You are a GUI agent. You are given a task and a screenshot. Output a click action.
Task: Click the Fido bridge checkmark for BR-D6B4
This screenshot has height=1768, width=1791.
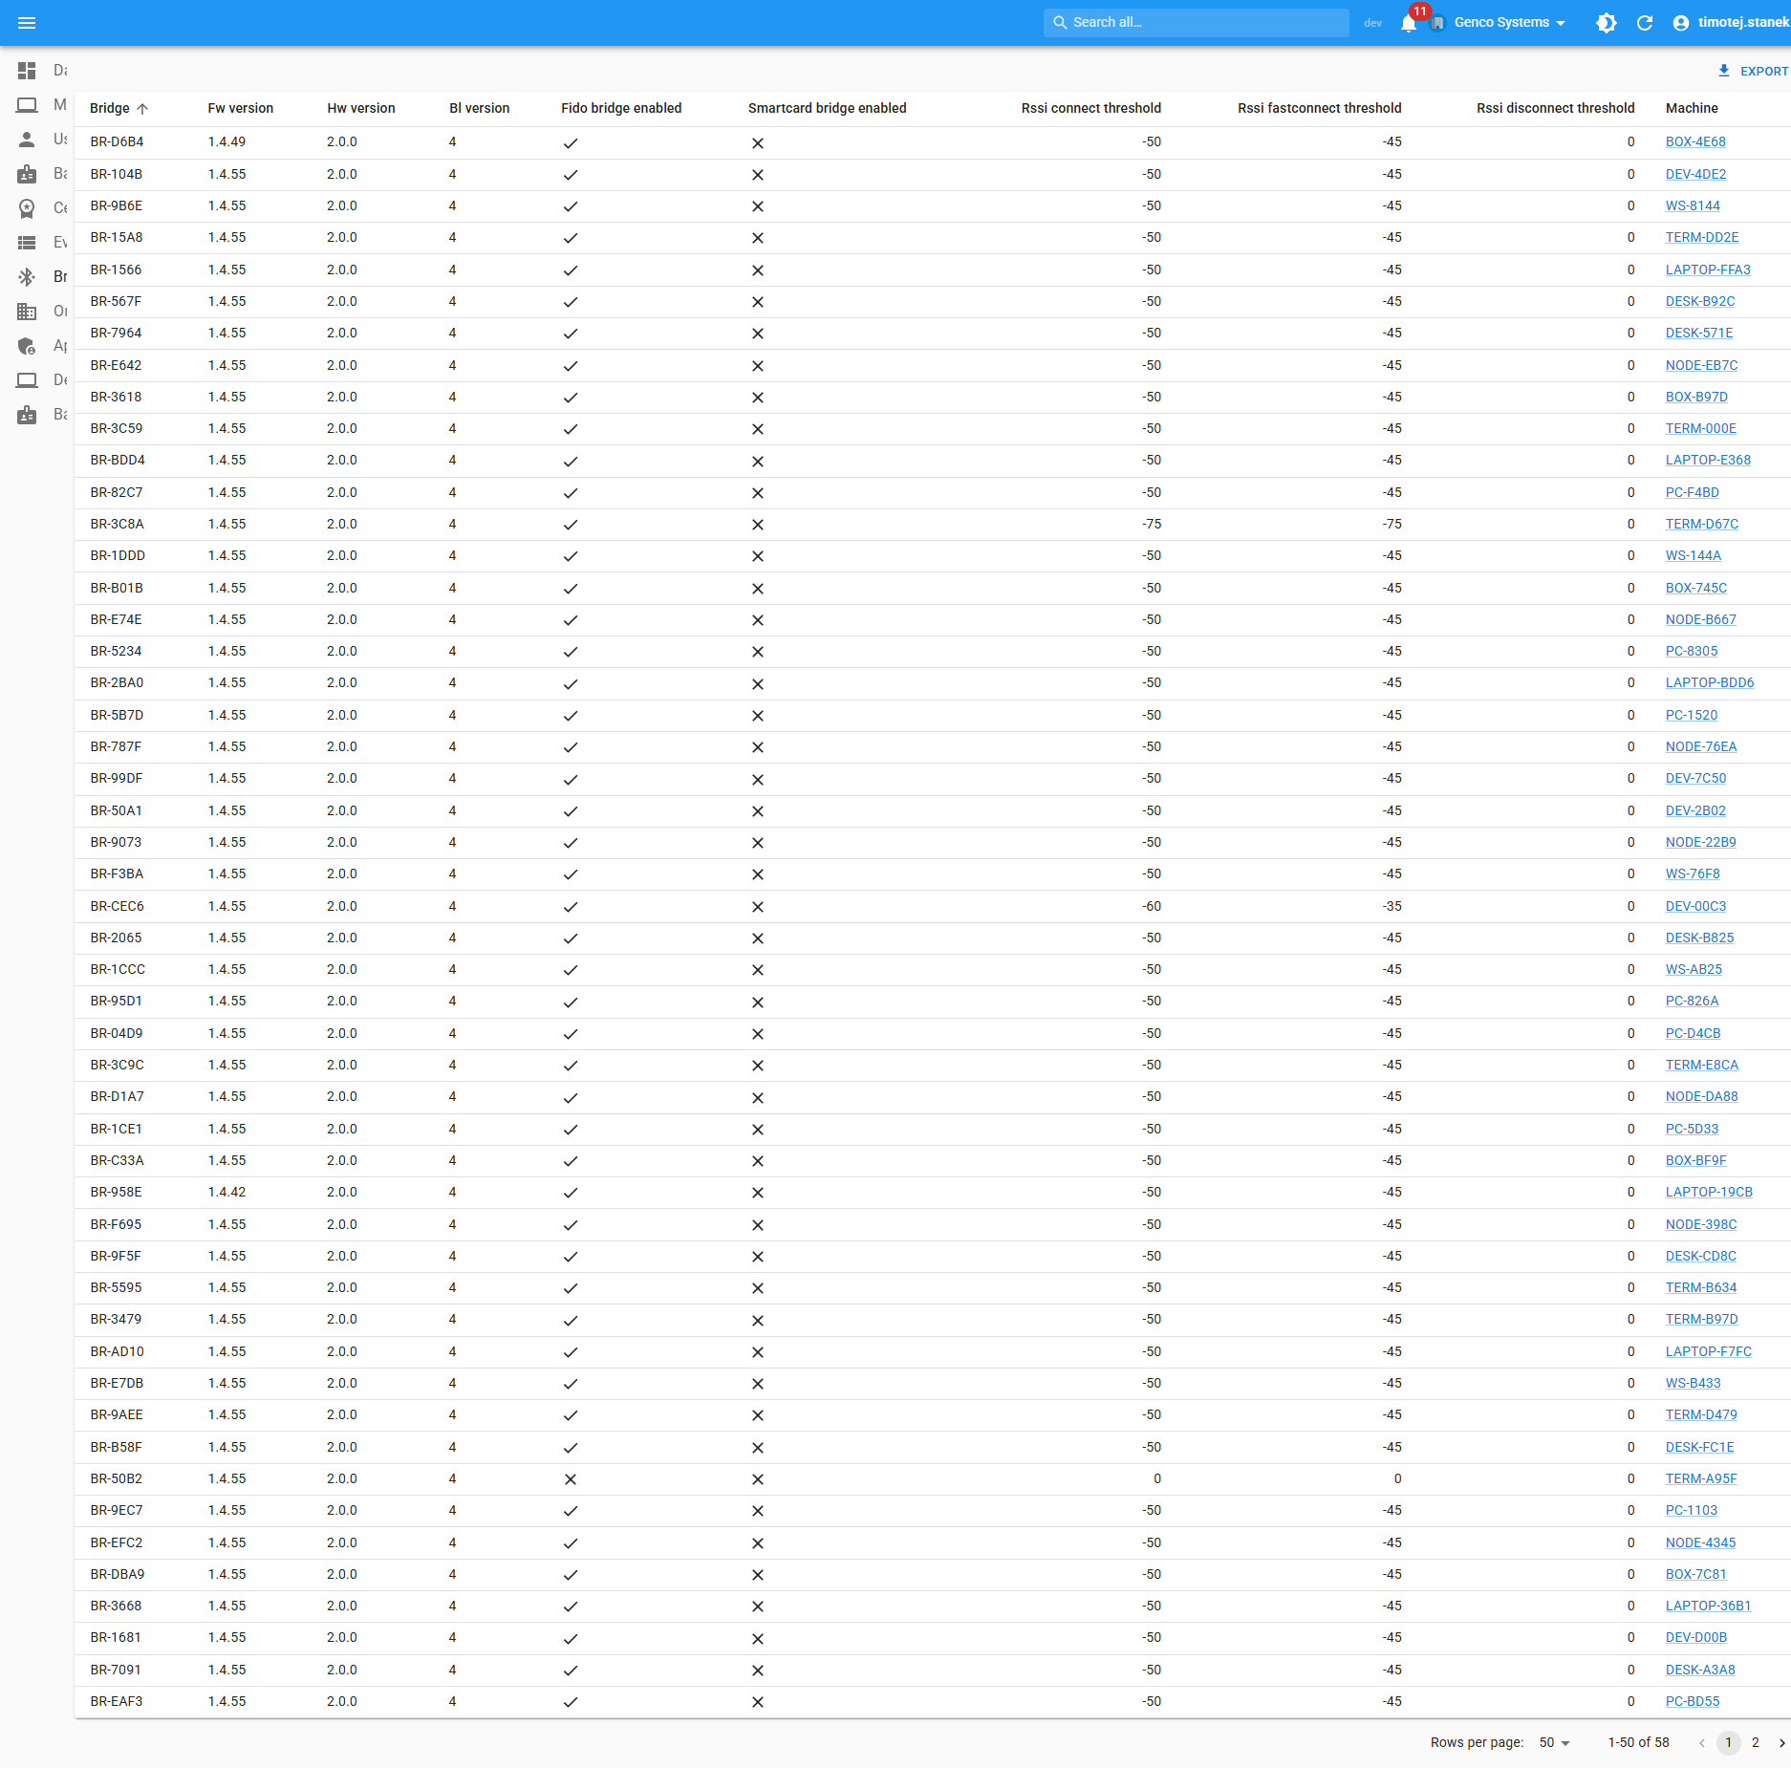tap(571, 143)
